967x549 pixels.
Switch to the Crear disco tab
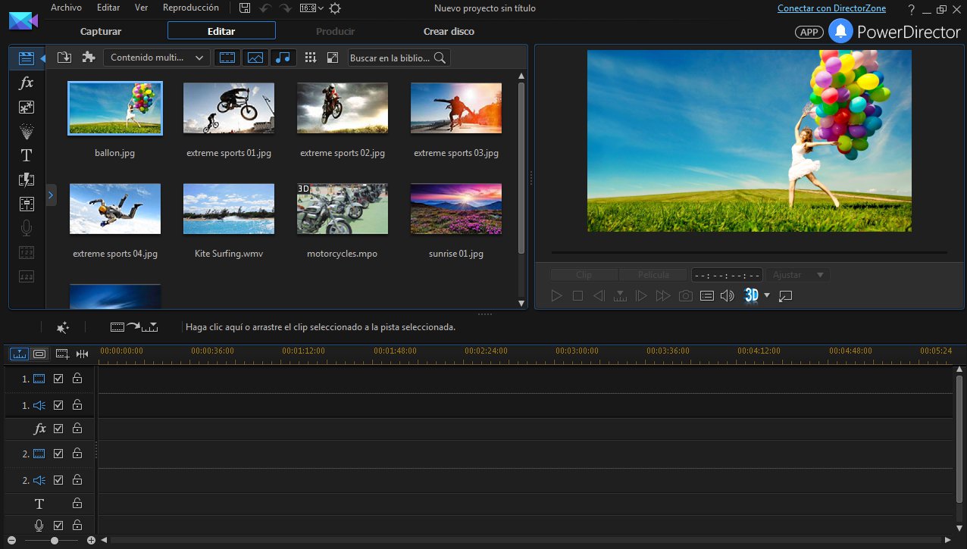click(449, 31)
